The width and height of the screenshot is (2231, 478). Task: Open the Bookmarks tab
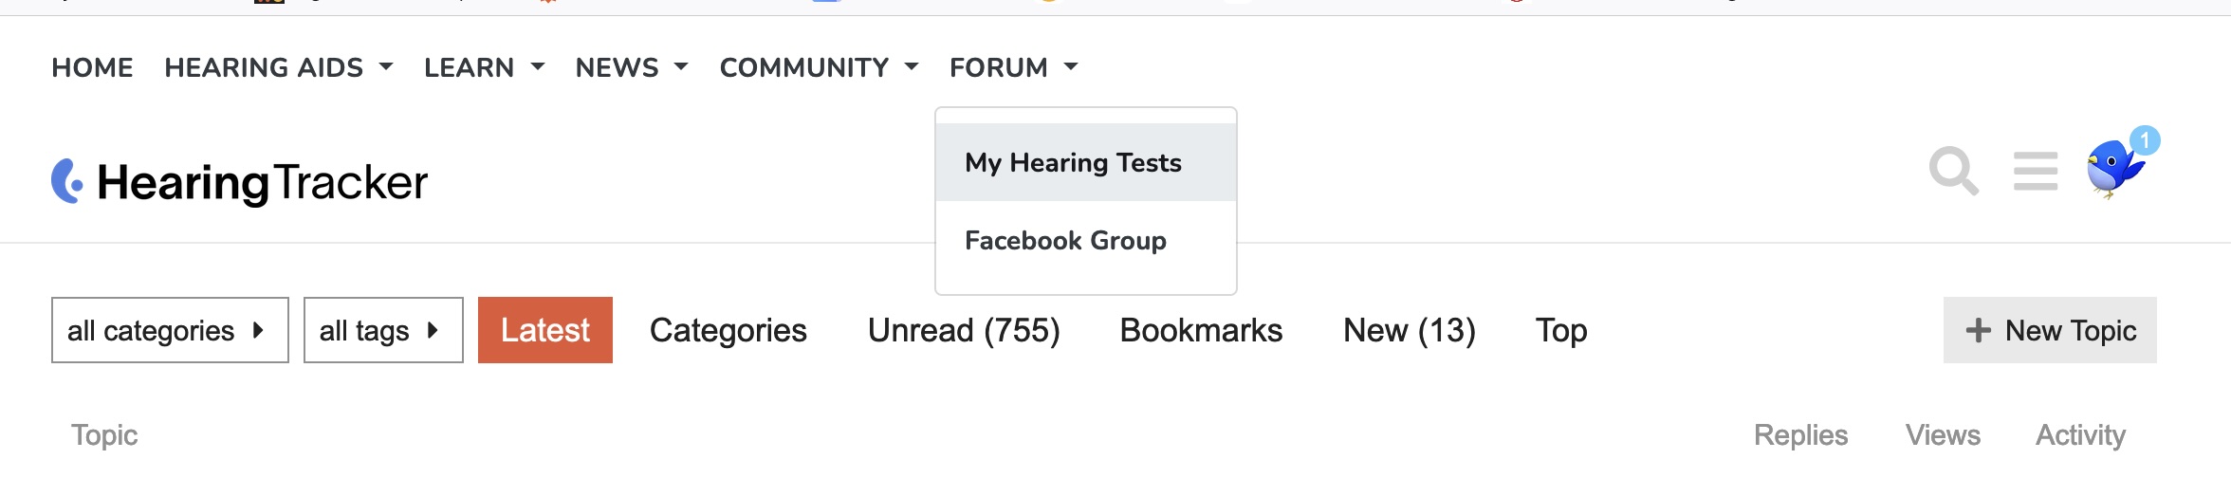pyautogui.click(x=1201, y=330)
